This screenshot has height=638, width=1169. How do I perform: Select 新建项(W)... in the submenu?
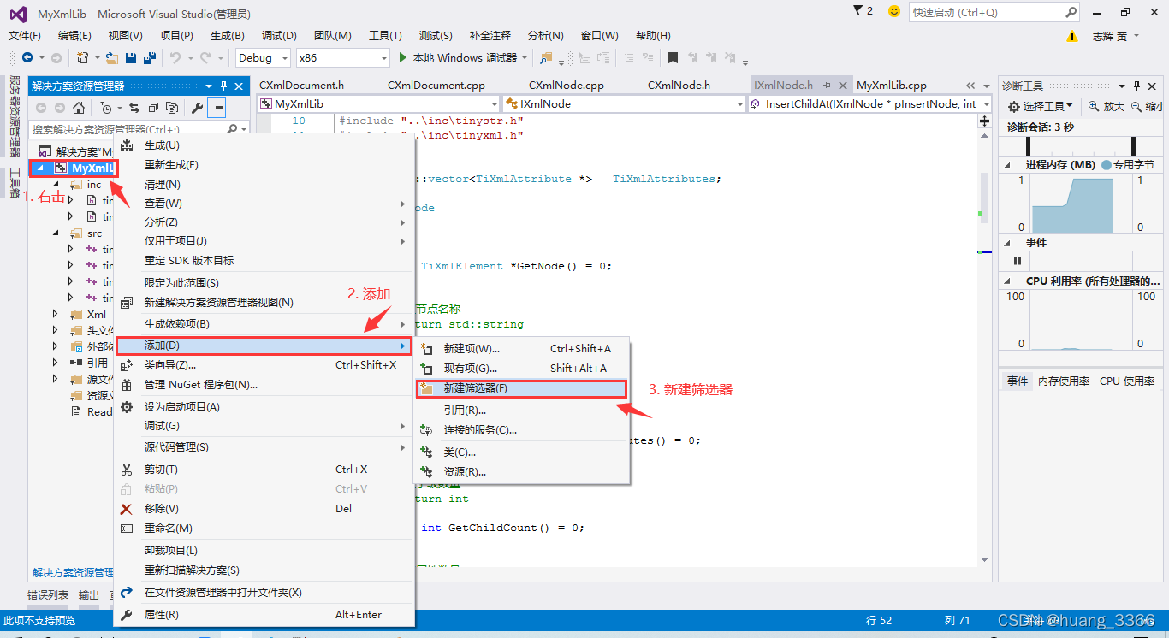click(x=521, y=348)
